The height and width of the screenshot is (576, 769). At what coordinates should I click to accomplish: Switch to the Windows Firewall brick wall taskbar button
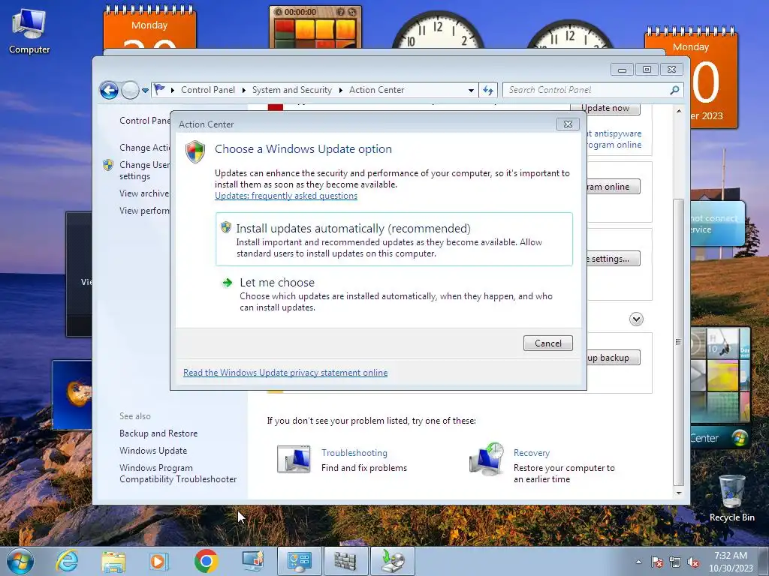[345, 561]
